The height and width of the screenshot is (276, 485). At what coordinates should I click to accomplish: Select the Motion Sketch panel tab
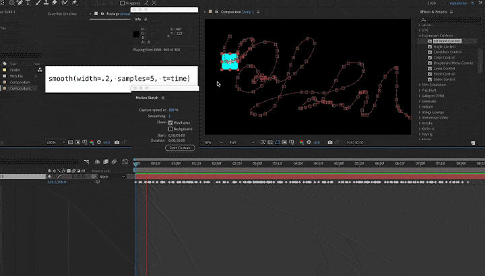tap(147, 98)
